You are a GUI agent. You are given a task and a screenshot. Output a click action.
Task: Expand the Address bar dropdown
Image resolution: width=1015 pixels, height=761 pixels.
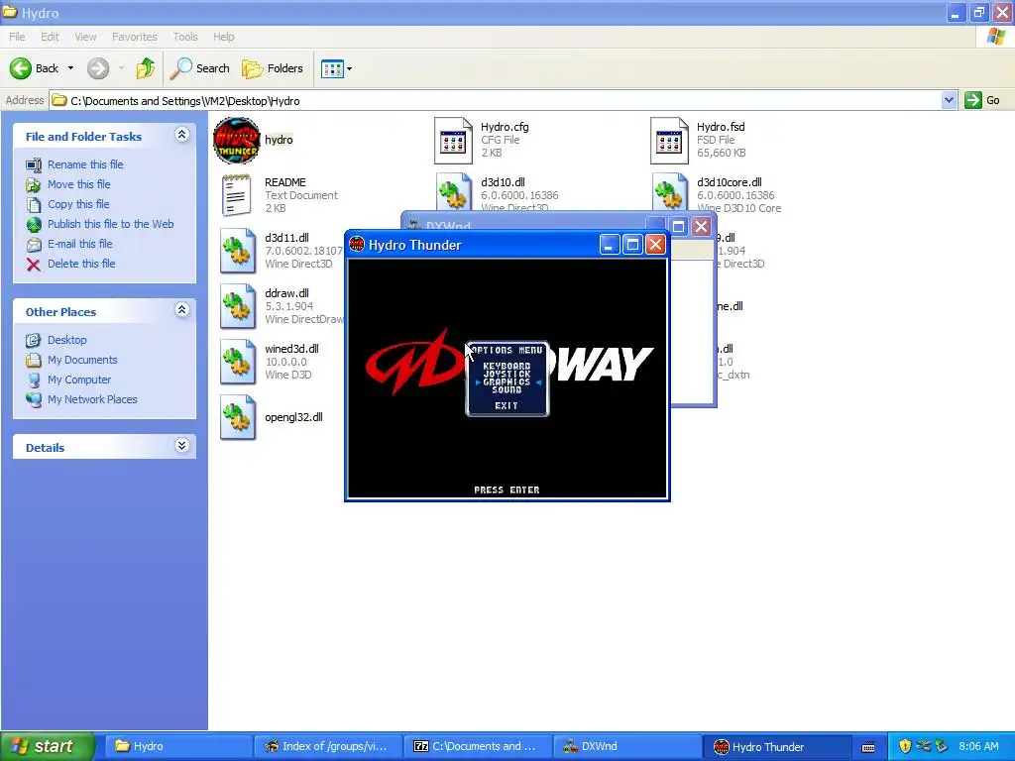(x=949, y=100)
